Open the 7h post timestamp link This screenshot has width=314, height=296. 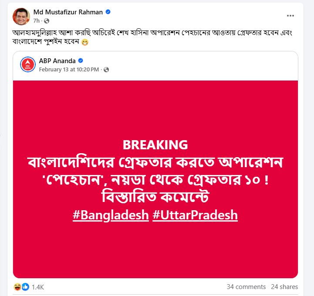pos(37,20)
